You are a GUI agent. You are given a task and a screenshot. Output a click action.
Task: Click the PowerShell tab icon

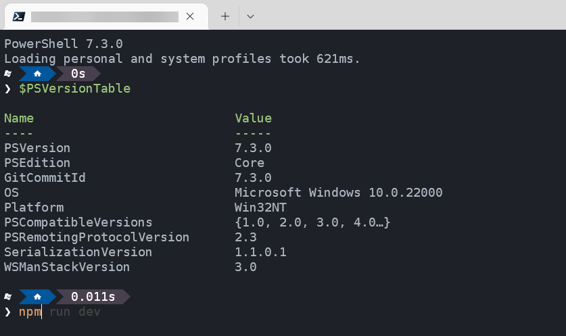point(19,17)
